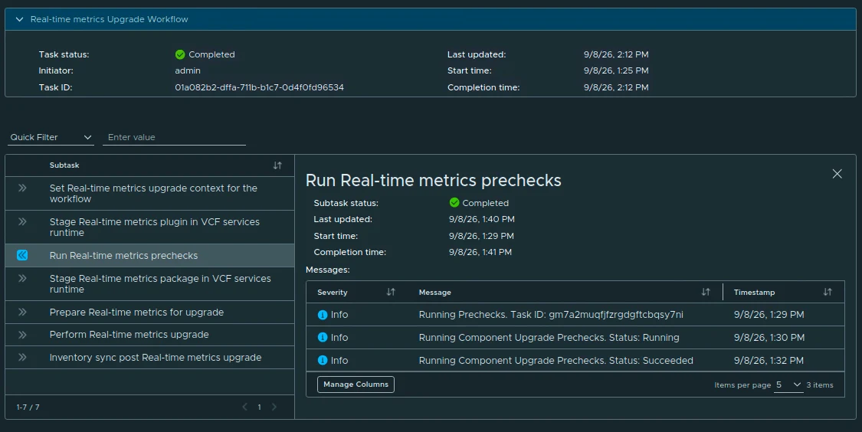Select Prepare Real-time metrics for upgrade row
The height and width of the screenshot is (432, 862).
click(149, 313)
